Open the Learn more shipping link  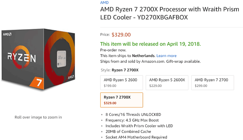coord(166,56)
